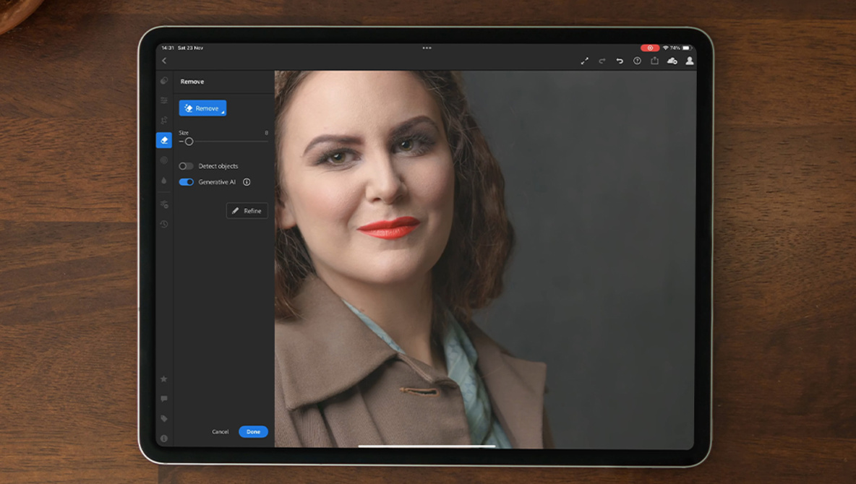Enable the Detect objects toggle
Viewport: 856px width, 484px height.
[186, 166]
